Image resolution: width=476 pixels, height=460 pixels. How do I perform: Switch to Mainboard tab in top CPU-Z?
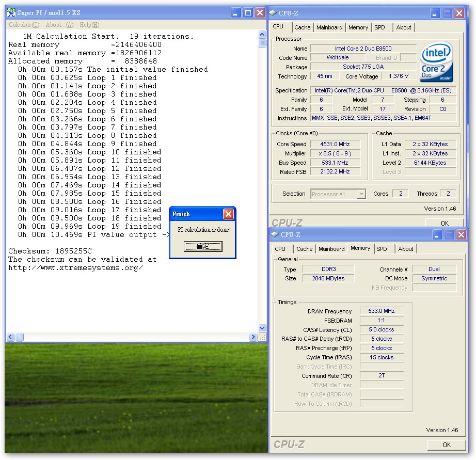coord(329,27)
